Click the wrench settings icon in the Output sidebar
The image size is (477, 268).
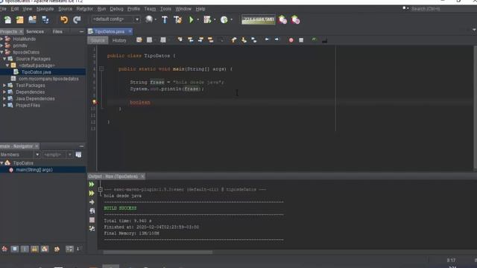coord(92,229)
